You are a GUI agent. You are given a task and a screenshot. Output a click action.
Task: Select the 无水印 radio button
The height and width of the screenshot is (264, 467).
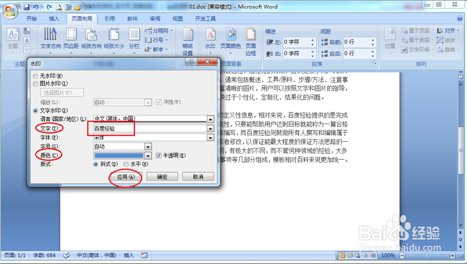pyautogui.click(x=35, y=76)
